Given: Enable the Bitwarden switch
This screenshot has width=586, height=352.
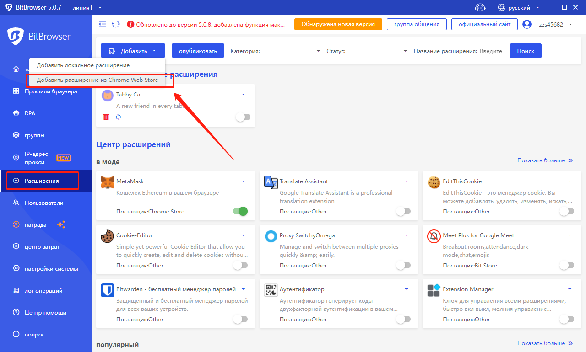Looking at the screenshot, I should point(240,319).
